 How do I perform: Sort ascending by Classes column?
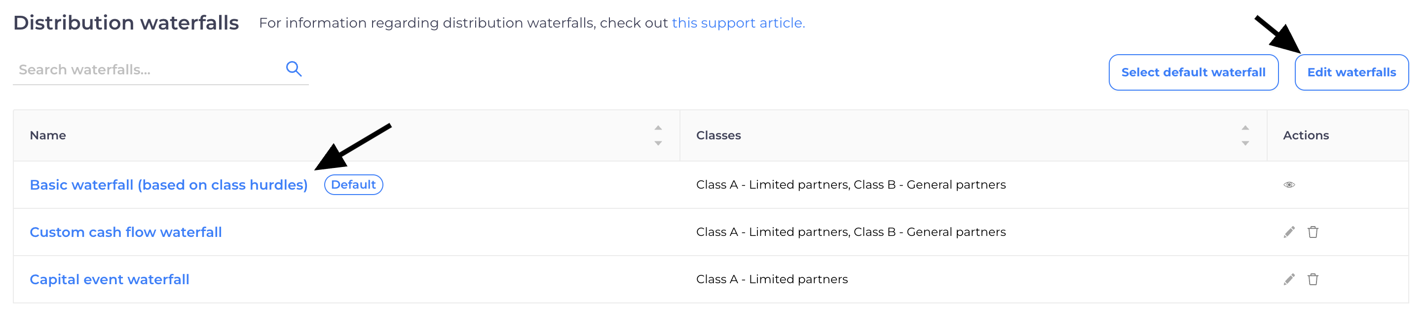click(x=1245, y=128)
